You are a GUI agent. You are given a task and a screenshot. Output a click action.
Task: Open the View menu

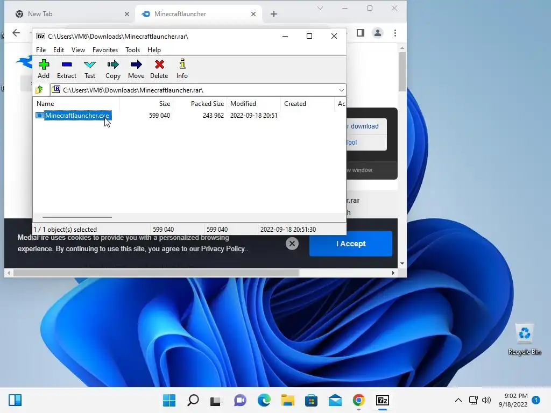point(78,50)
